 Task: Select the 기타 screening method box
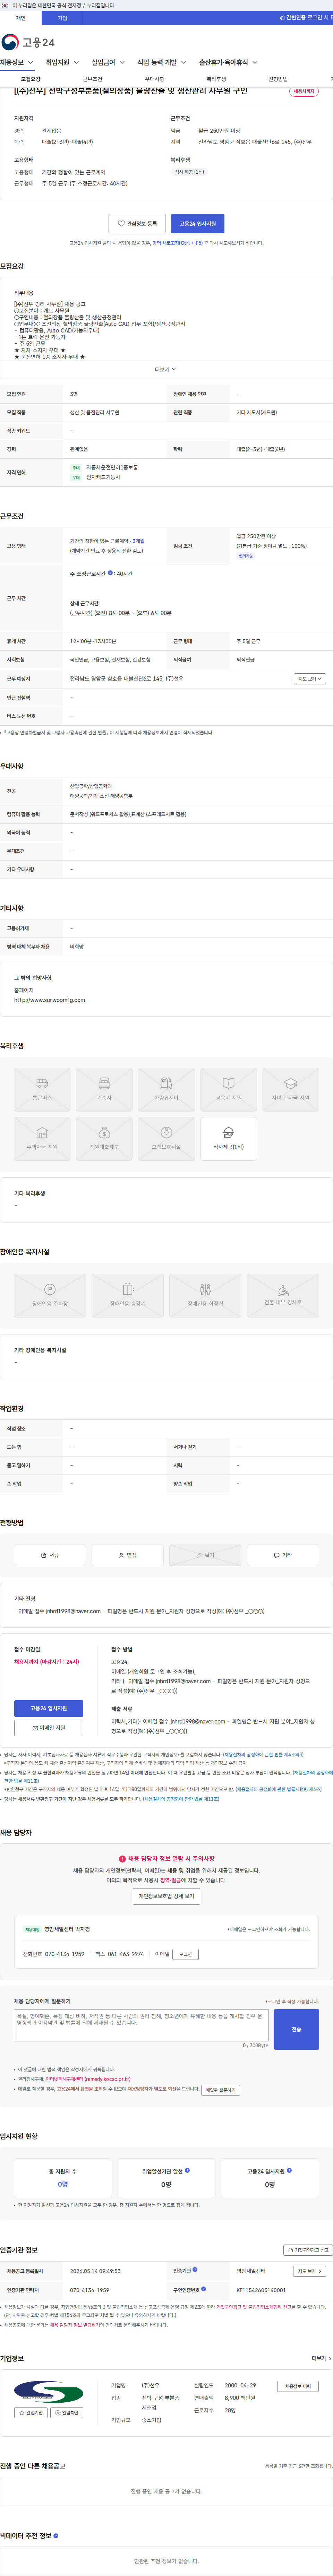(283, 1555)
